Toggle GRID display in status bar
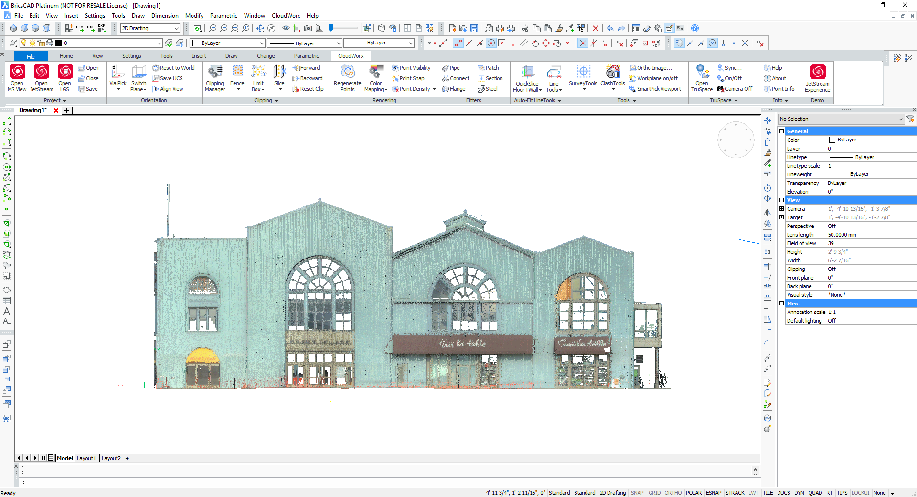Viewport: 917px width, 497px height. coord(654,493)
